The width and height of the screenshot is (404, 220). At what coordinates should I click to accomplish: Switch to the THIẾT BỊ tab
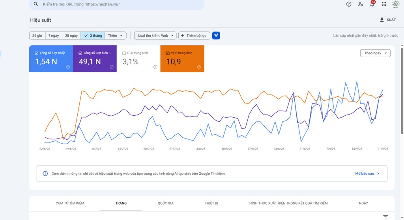click(211, 203)
